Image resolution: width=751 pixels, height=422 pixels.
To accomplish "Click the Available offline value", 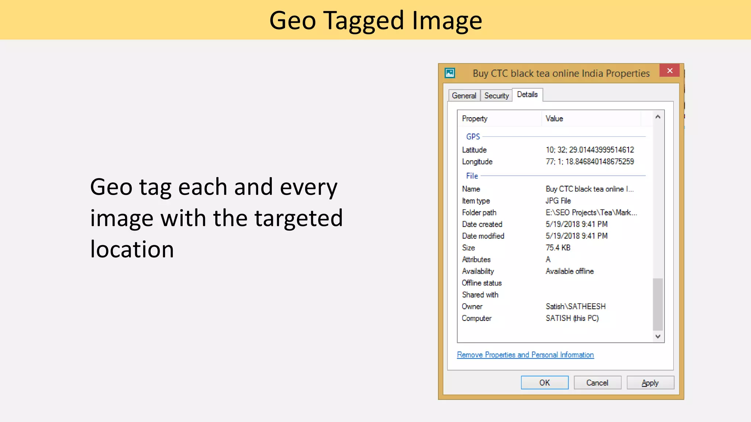I will point(570,271).
